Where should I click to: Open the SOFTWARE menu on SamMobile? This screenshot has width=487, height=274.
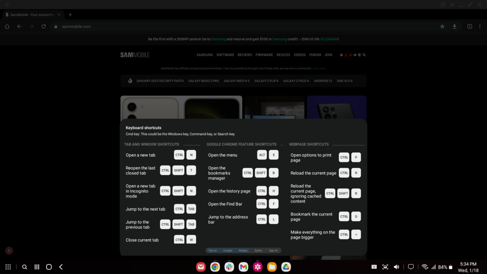225,55
